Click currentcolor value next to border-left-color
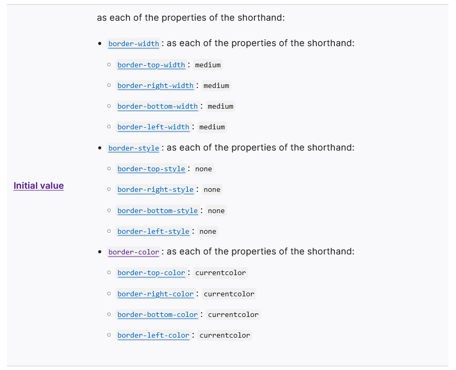456x370 pixels. (225, 336)
